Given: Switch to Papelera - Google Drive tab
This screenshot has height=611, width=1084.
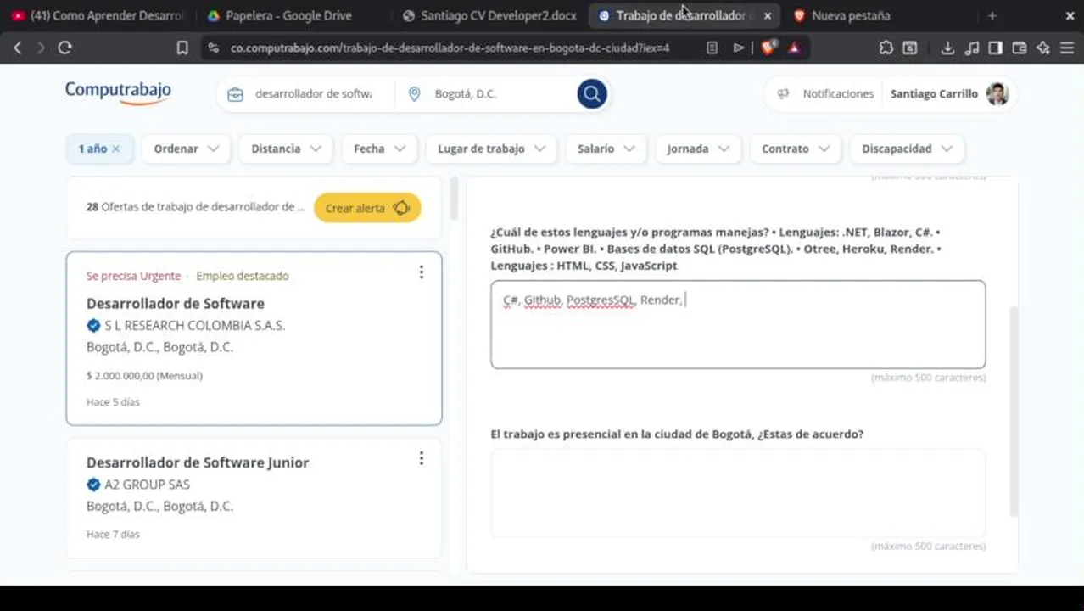Looking at the screenshot, I should [288, 15].
